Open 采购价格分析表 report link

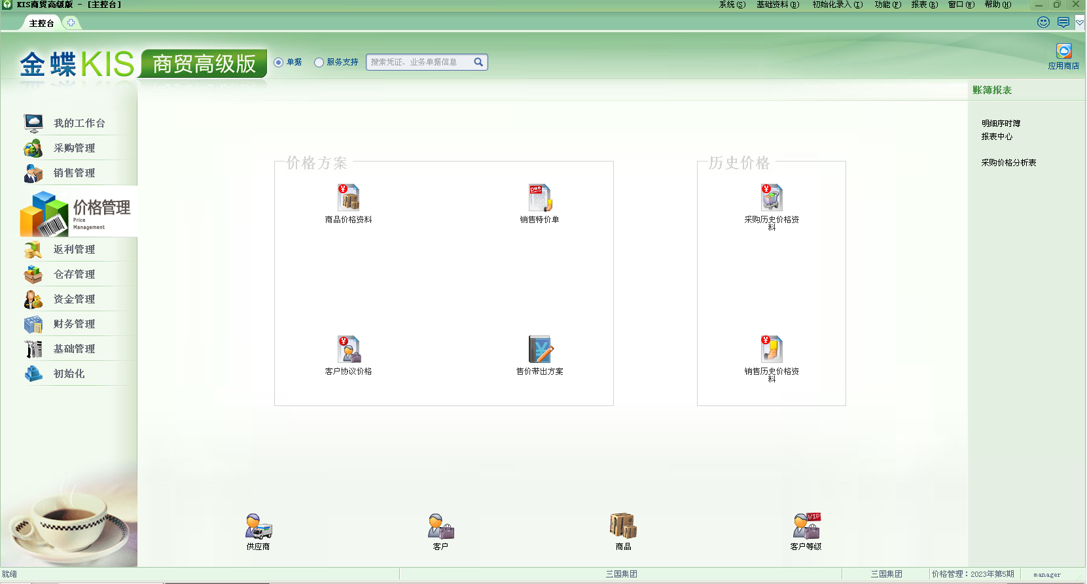click(1008, 163)
